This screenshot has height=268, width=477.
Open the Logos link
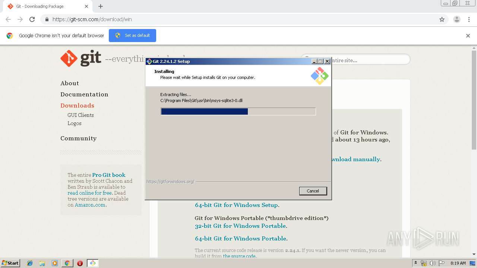(x=75, y=123)
